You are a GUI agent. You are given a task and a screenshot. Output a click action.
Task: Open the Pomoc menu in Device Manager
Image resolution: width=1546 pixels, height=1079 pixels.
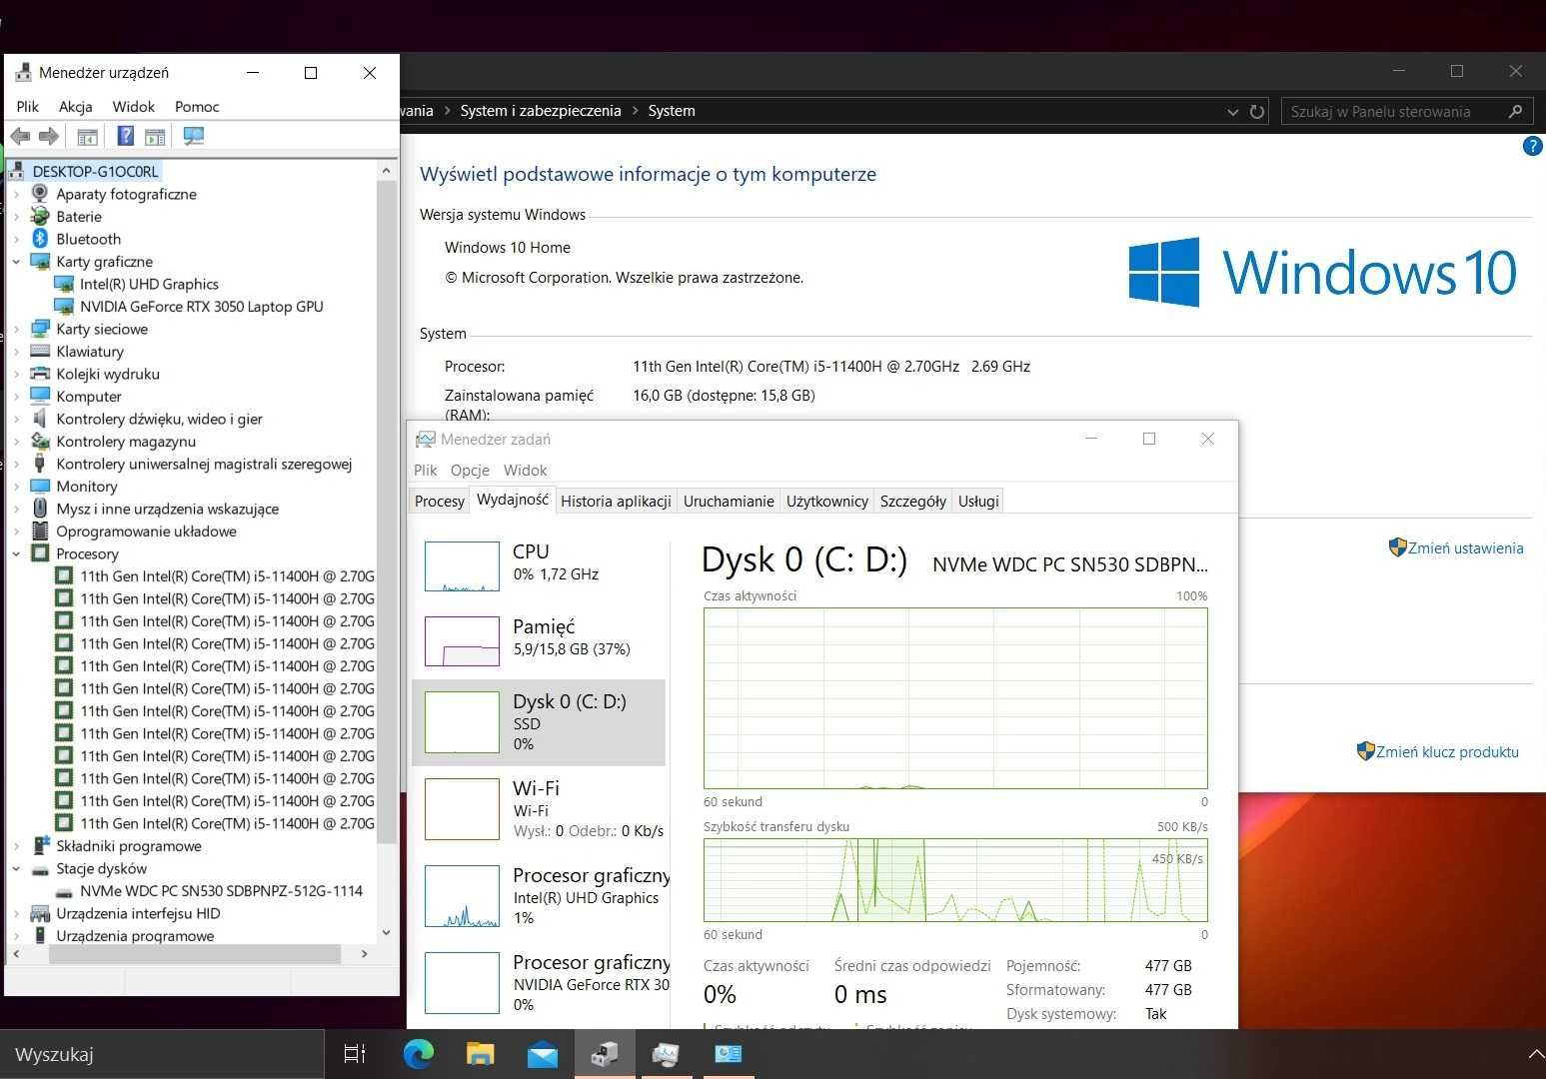pyautogui.click(x=197, y=107)
